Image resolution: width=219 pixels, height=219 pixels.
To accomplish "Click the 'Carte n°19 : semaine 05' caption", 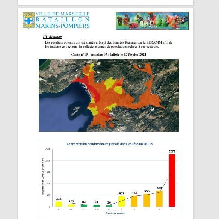I will (x=109, y=54).
